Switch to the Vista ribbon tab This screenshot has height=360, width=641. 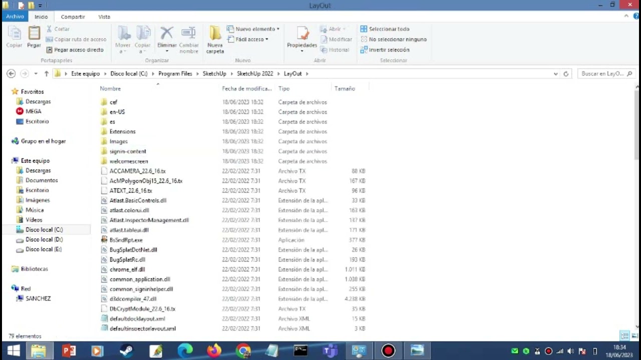tap(104, 16)
